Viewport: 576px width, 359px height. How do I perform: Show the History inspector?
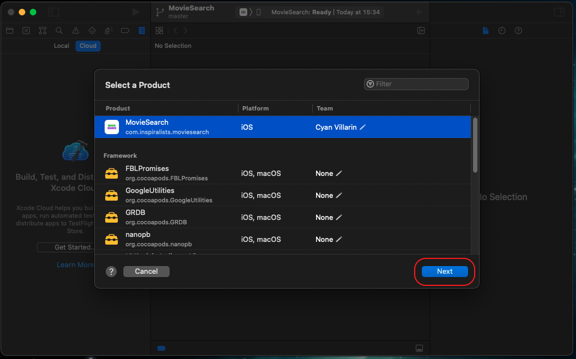click(x=502, y=31)
